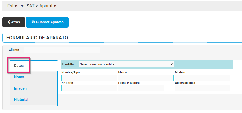Click the Fecha P. Marcha date field
242x113 pixels.
pyautogui.click(x=141, y=88)
